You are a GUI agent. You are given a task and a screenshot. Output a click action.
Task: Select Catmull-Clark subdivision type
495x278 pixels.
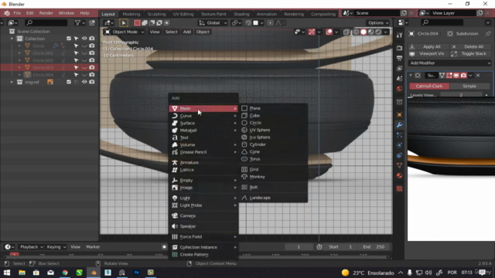(x=429, y=86)
